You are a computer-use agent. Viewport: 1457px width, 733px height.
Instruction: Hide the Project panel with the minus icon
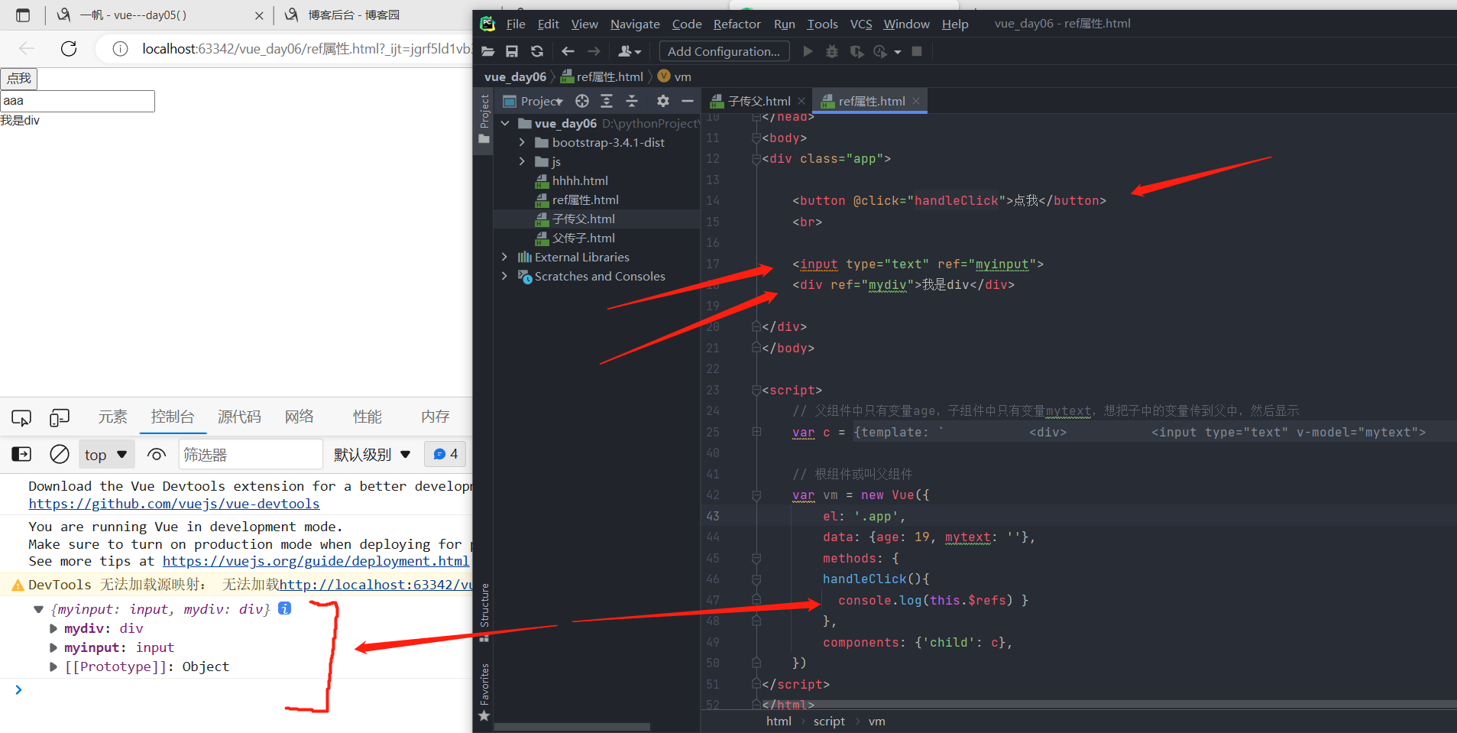point(687,101)
